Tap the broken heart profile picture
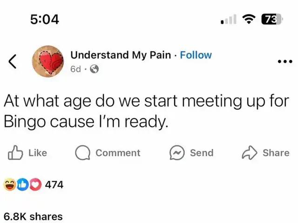Image resolution: width=298 pixels, height=223 pixels. point(48,61)
